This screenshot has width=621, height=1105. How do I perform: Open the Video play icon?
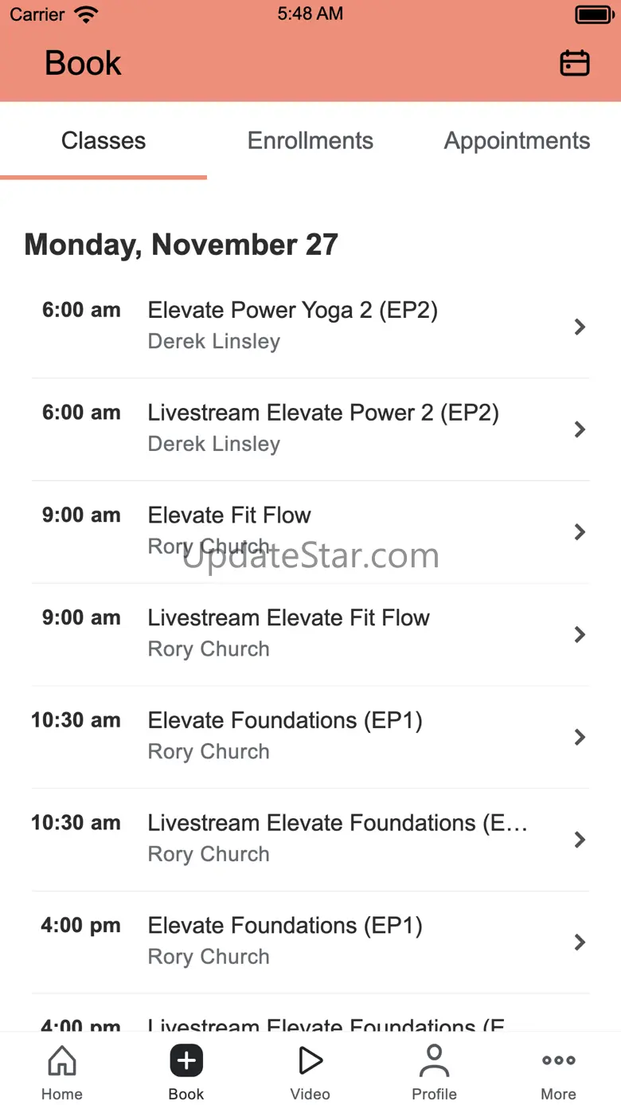point(310,1061)
